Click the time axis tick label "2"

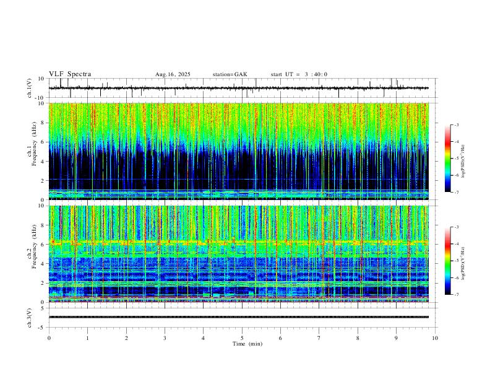[x=126, y=338]
